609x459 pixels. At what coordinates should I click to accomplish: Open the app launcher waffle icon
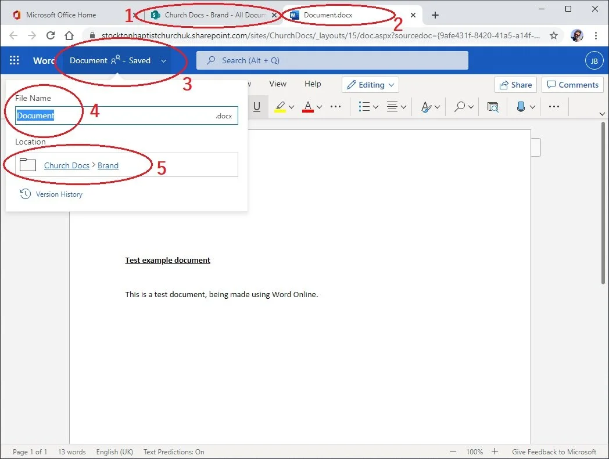point(15,60)
